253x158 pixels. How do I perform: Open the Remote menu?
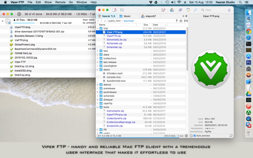click(60, 2)
